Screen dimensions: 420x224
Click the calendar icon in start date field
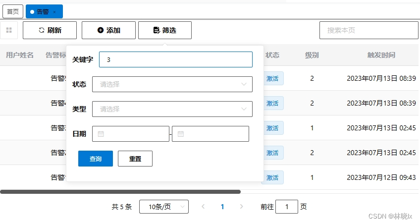coord(101,134)
